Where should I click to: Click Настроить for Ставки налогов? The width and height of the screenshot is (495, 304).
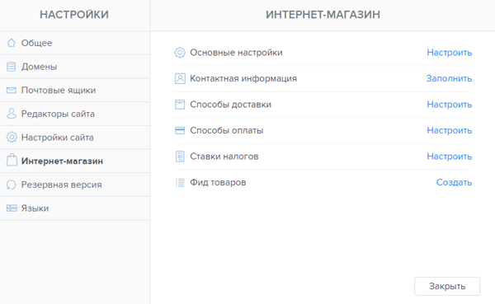[450, 157]
